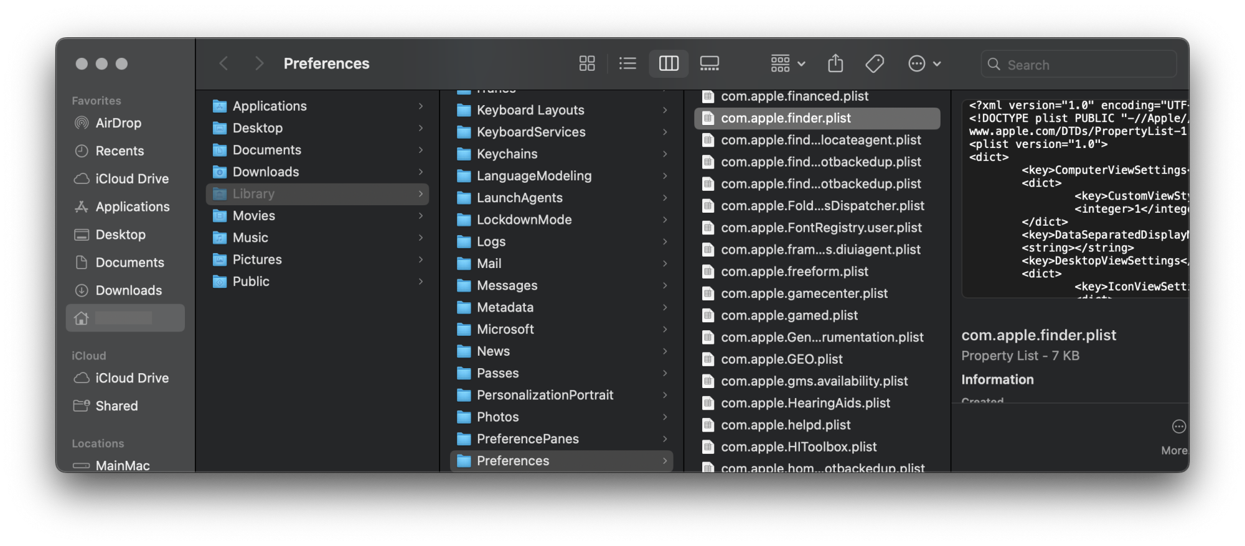
Task: Select the Music folder
Action: (317, 238)
